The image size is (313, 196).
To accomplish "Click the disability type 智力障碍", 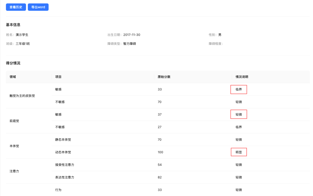I will coord(130,44).
